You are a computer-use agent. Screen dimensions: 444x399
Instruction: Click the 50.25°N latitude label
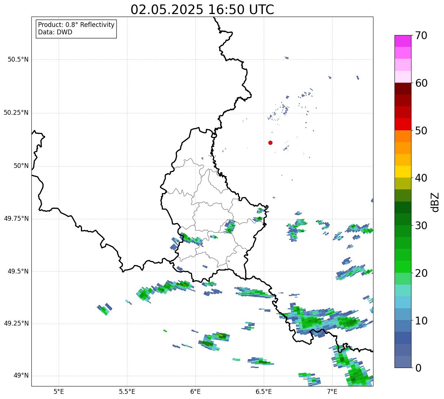[16, 113]
